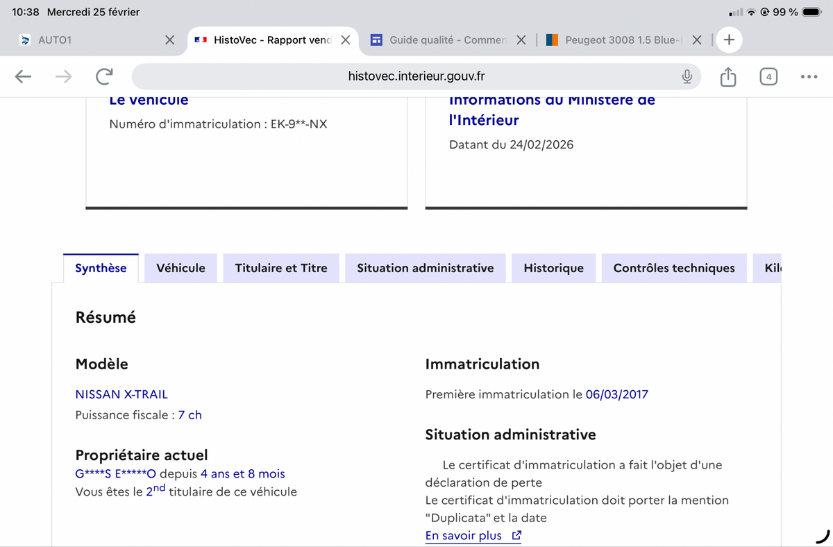Select the HistoVec - Rapport browser tab

click(x=272, y=40)
